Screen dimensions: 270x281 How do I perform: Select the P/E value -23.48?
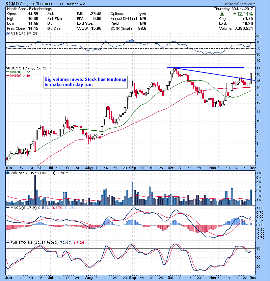pyautogui.click(x=95, y=14)
